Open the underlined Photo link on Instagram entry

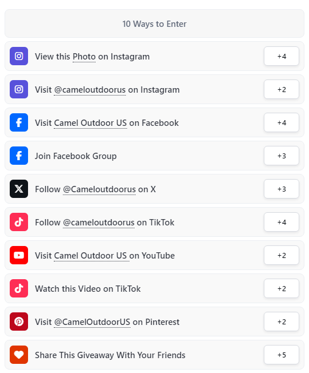[84, 57]
